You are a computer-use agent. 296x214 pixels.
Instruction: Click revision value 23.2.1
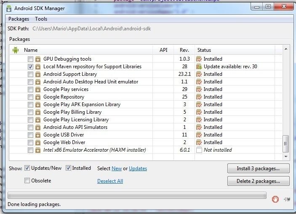184,74
